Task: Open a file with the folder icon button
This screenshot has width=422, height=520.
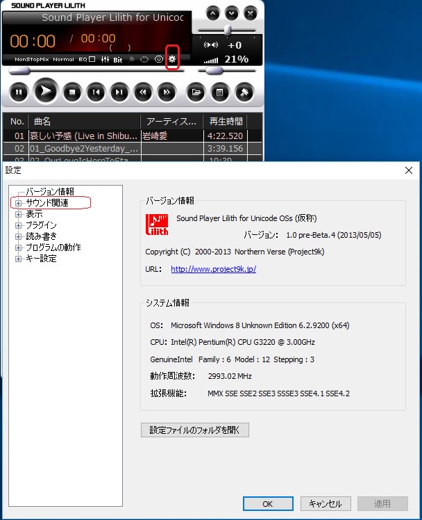Action: (x=196, y=92)
